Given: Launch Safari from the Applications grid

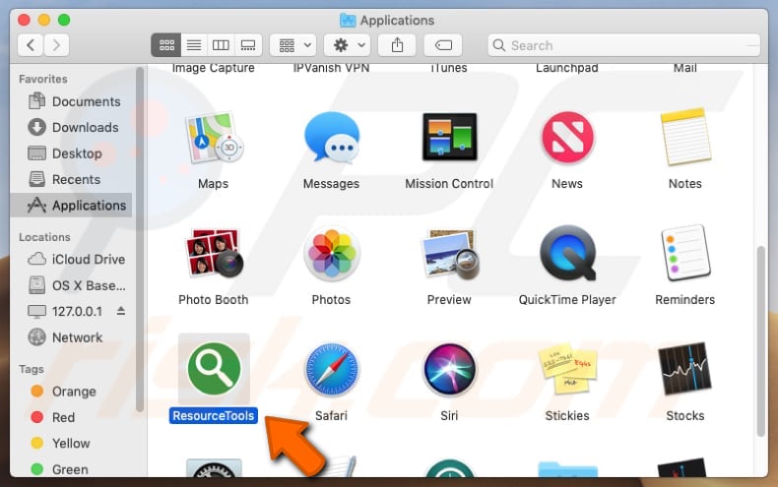Looking at the screenshot, I should click(x=331, y=372).
